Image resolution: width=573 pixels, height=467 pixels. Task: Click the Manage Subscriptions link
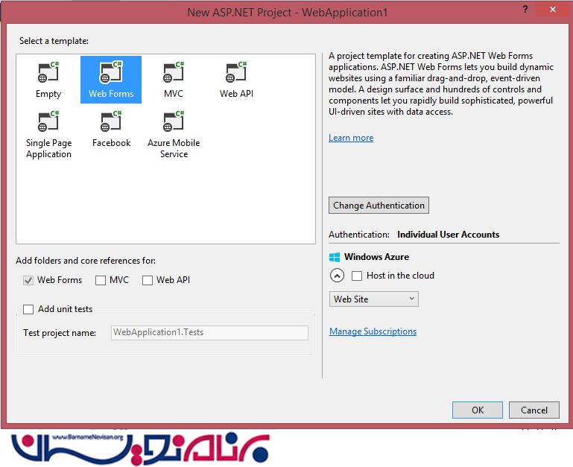click(x=373, y=331)
